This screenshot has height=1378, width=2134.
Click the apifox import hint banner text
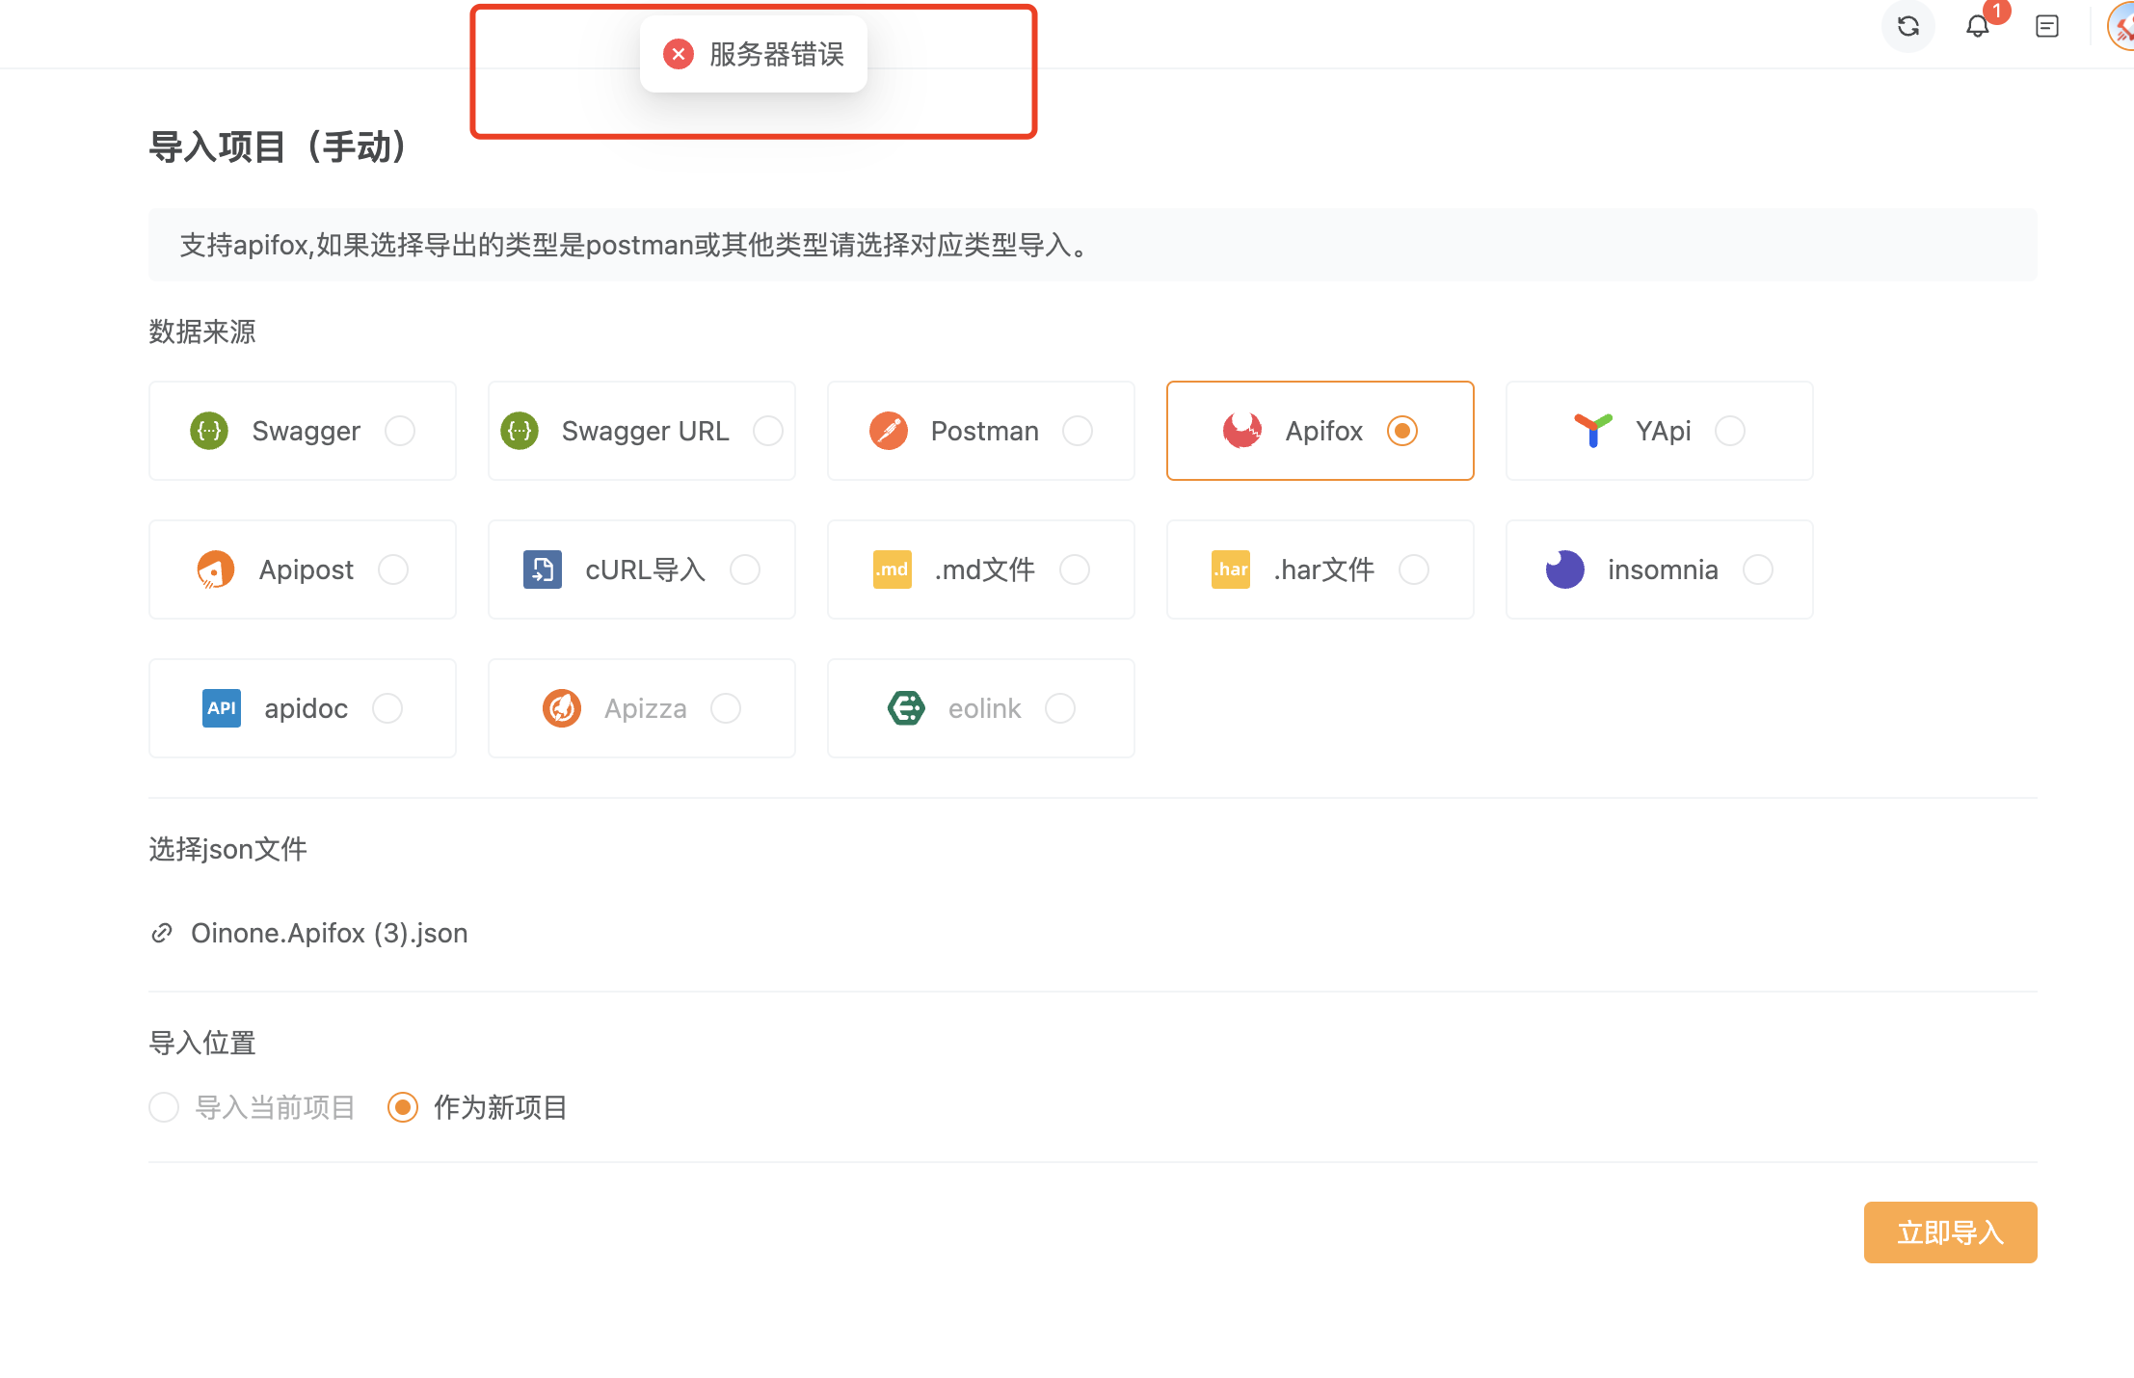pyautogui.click(x=634, y=245)
